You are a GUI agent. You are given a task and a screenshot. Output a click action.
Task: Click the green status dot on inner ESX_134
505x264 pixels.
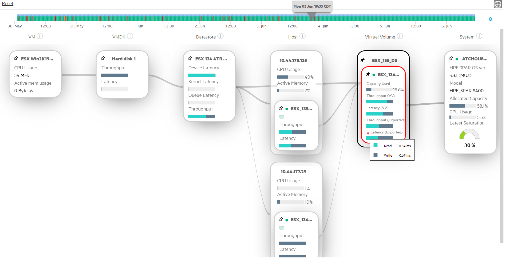pos(374,75)
